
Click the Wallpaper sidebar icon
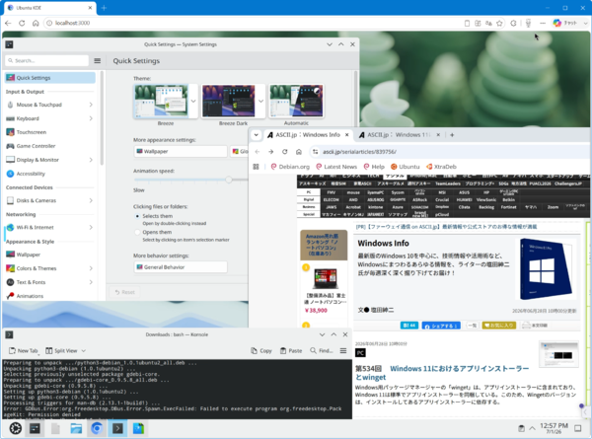click(10, 255)
